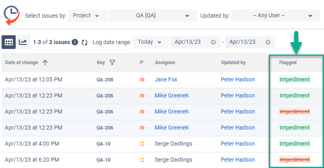Refresh the issues list
324x168 pixels.
click(85, 42)
